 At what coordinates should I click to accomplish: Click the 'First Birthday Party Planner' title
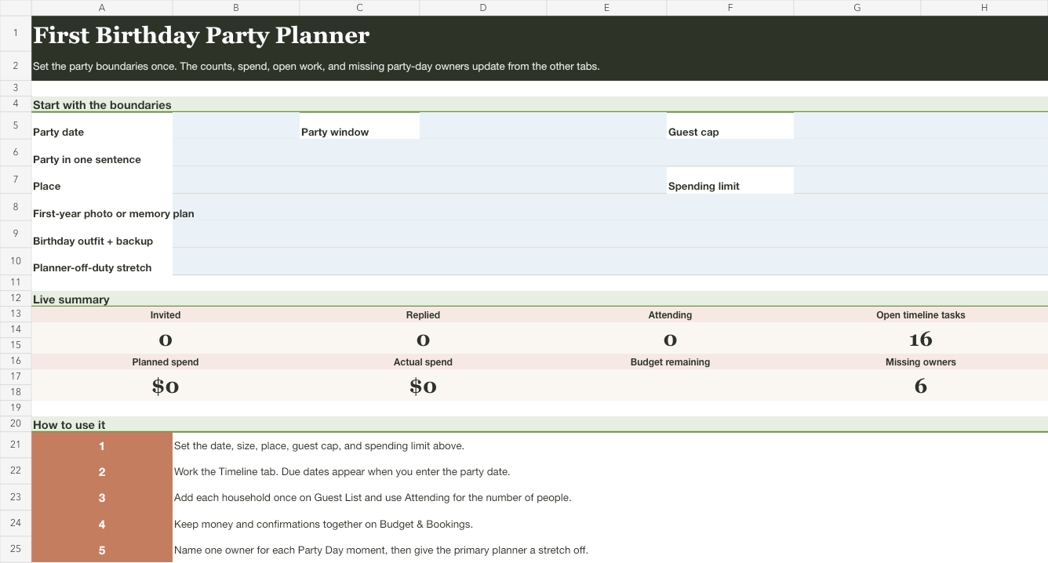click(201, 35)
